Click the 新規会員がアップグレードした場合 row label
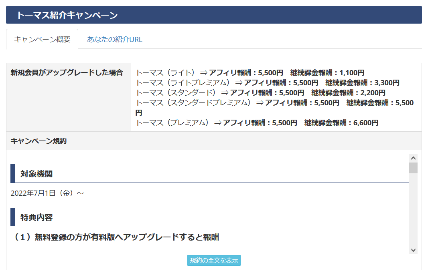The image size is (430, 275). pos(67,73)
